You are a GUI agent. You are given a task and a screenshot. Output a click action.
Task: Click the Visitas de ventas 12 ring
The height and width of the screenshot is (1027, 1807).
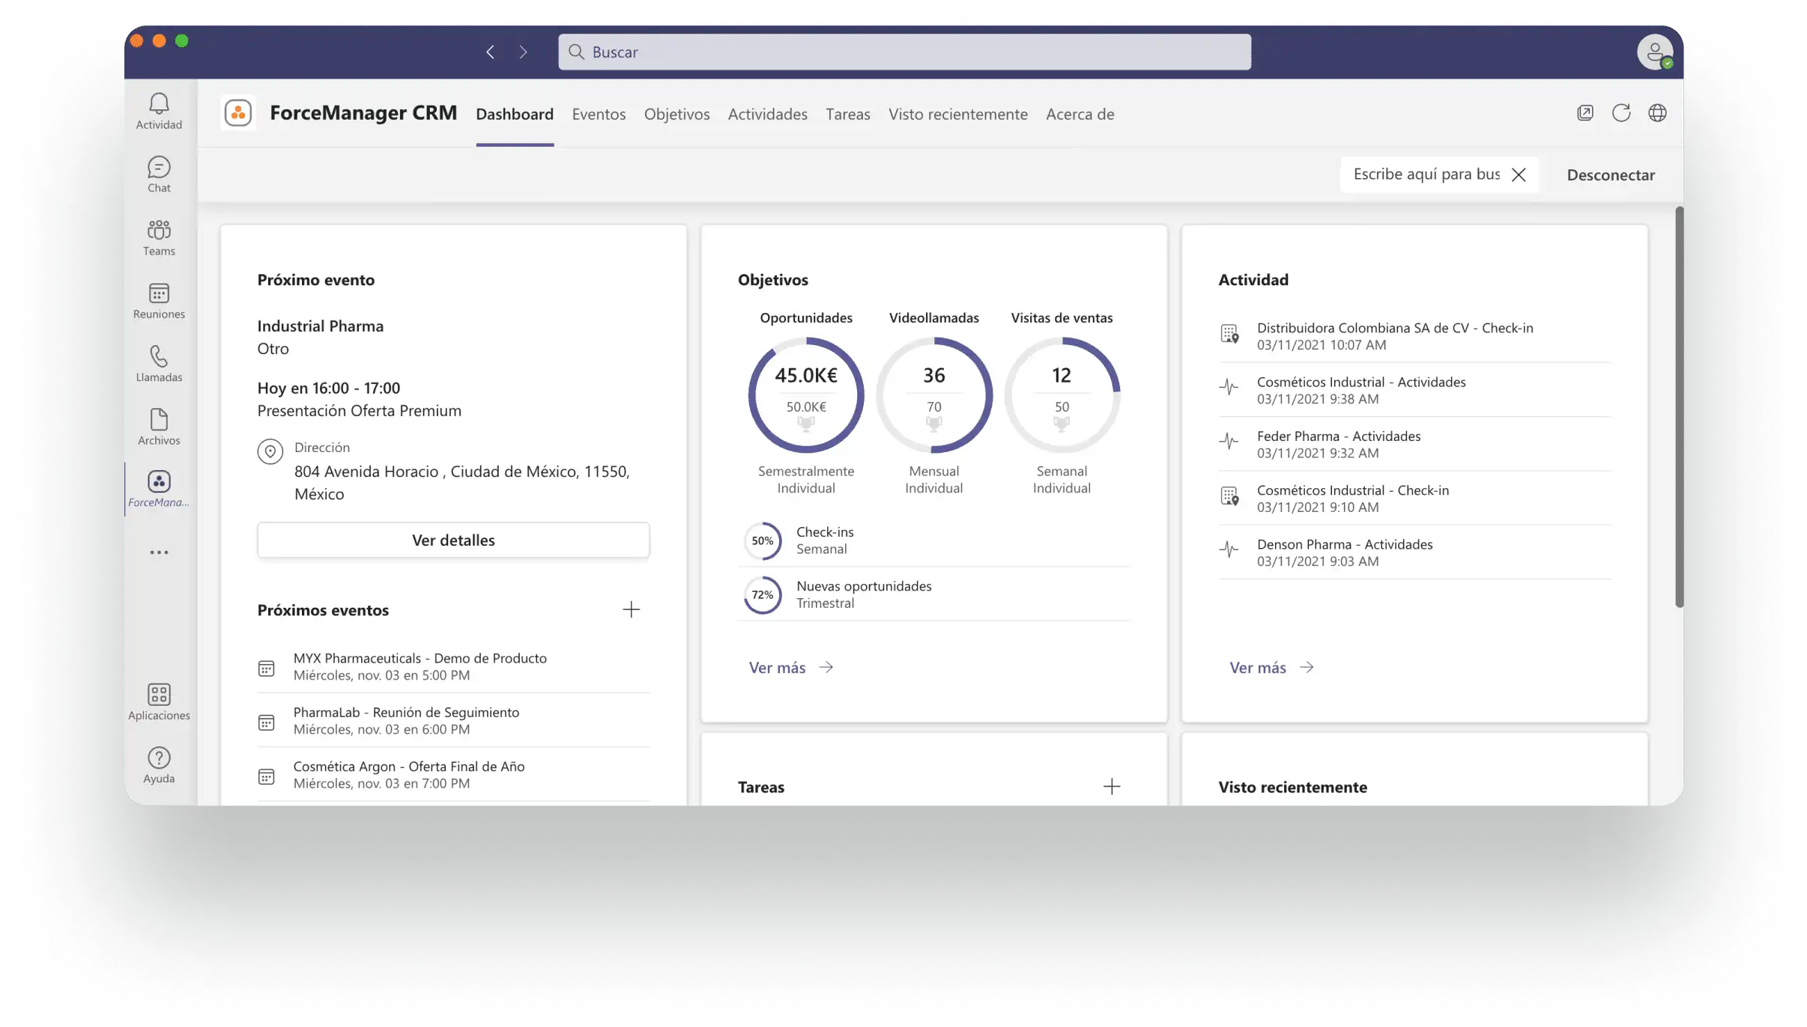pos(1062,394)
